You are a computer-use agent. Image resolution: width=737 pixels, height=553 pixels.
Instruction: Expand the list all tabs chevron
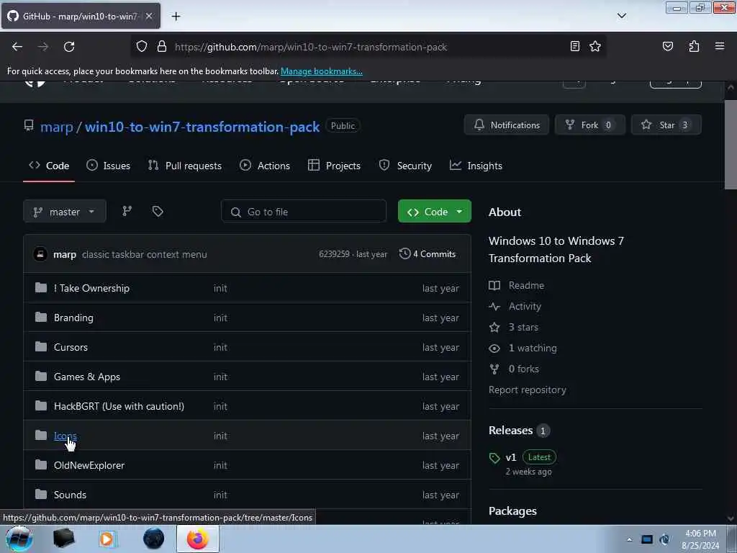pos(621,16)
